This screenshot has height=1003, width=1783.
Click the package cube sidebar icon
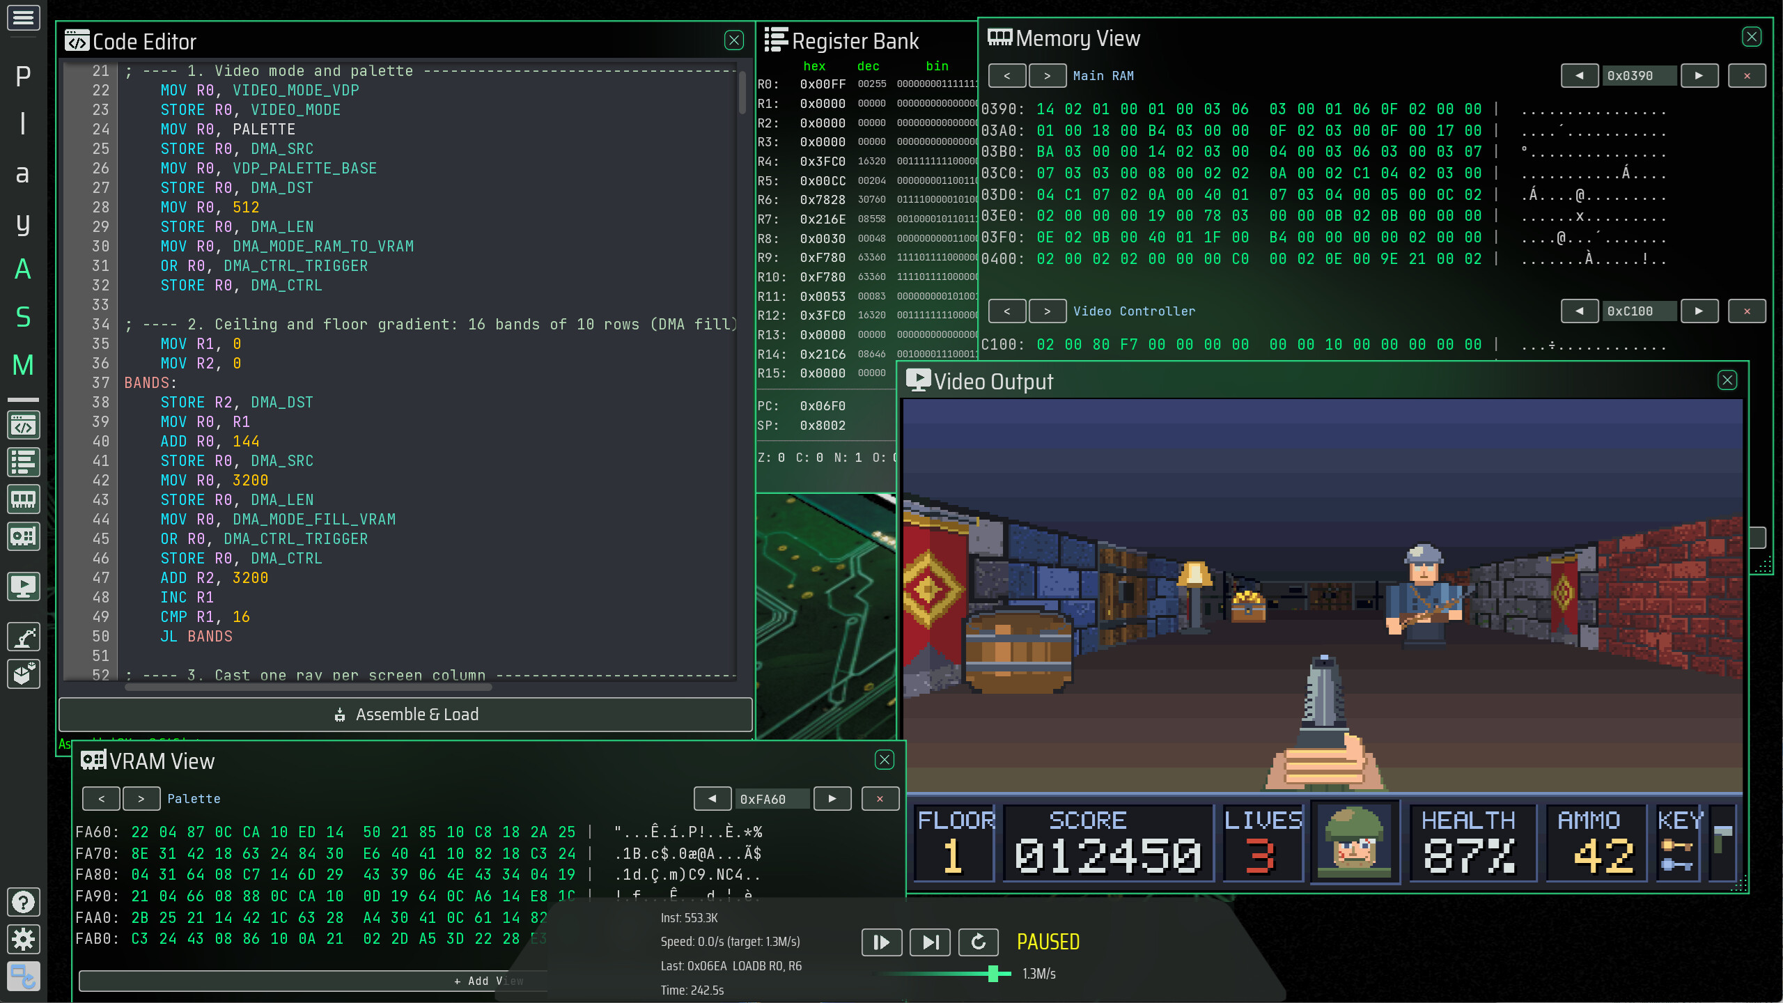pos(23,674)
